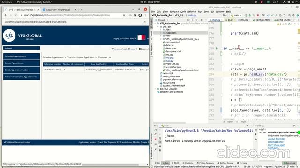The image size is (300, 168).
Task: Open Event Log settings gear
Action: click(294, 126)
